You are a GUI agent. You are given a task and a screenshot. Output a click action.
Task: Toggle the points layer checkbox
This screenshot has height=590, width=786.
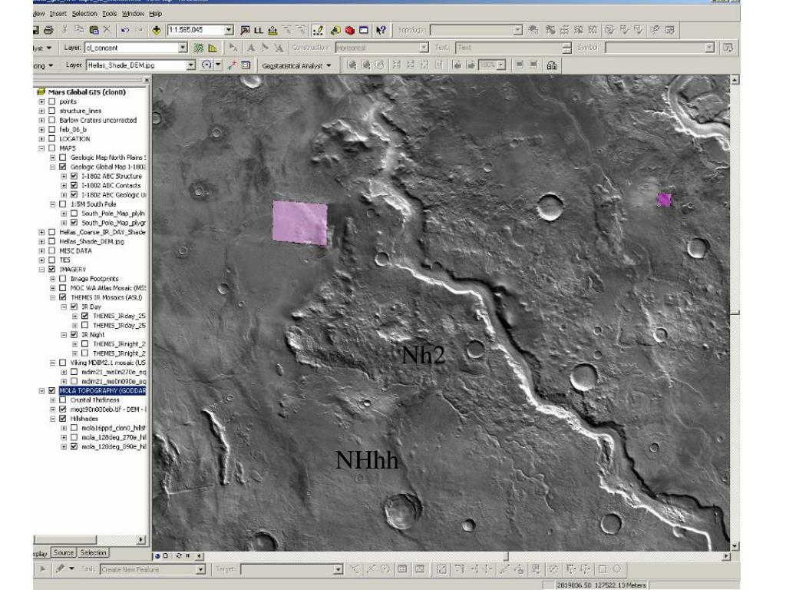pos(51,101)
